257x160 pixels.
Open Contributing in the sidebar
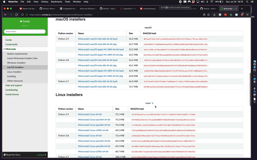coord(12,90)
